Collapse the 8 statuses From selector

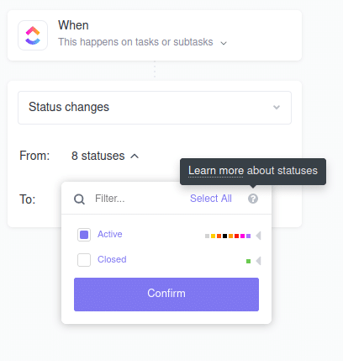coord(105,156)
